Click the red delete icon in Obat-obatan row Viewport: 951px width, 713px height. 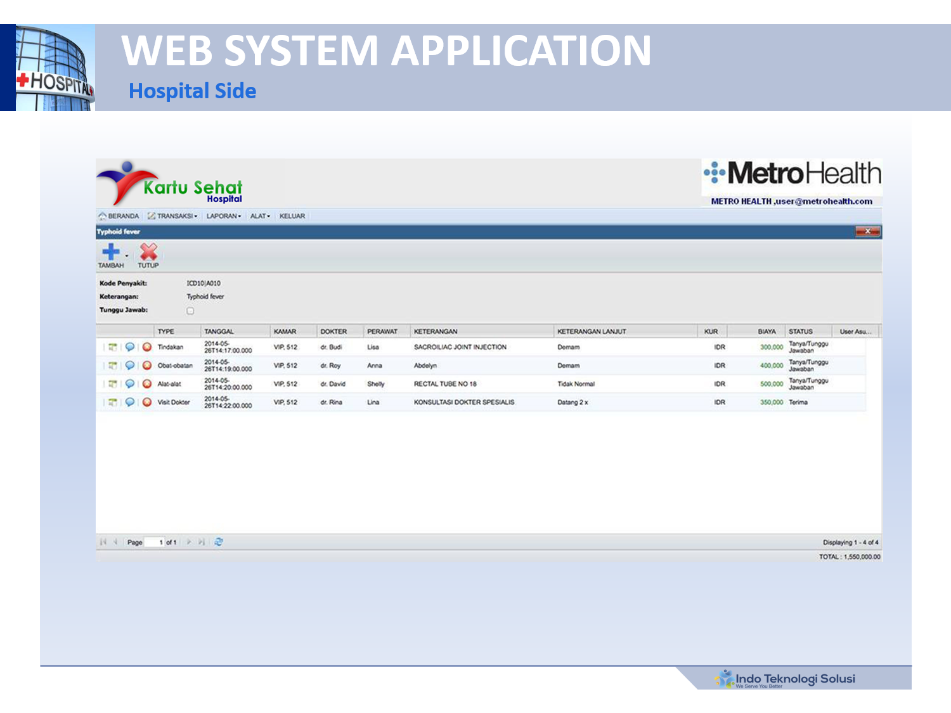[x=147, y=365]
